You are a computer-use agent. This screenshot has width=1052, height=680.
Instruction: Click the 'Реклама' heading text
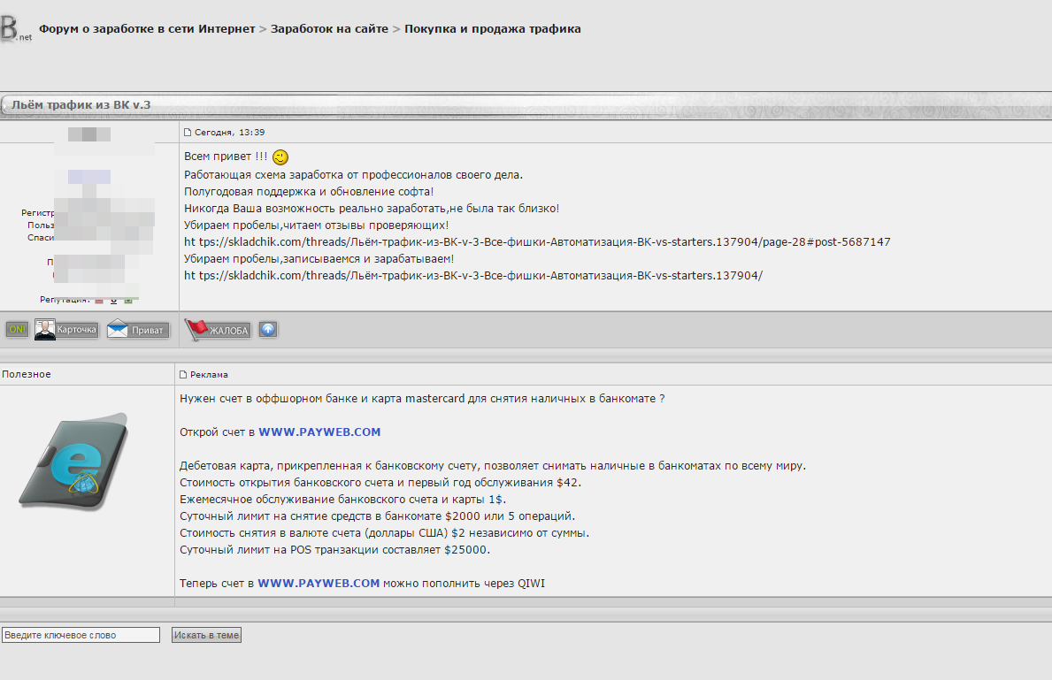209,374
